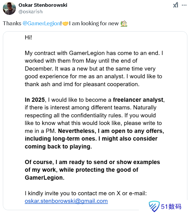The height and width of the screenshot is (213, 191).
Task: Open the Oskar Stenborowski display name
Action: point(43,5)
